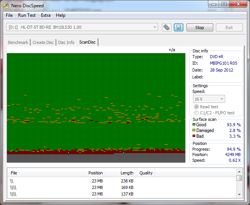
Task: Maximize the Nero DiscSpeed window
Action: click(224, 4)
